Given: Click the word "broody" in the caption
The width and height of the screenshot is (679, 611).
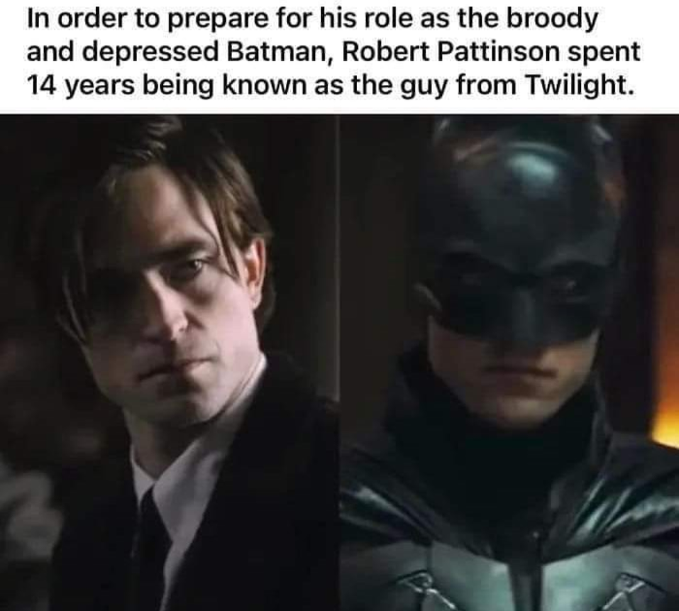Looking at the screenshot, I should (552, 20).
